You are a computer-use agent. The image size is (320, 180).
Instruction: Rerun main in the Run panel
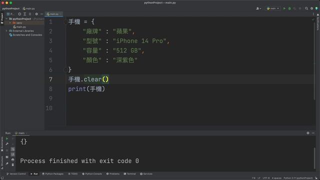coord(7,138)
